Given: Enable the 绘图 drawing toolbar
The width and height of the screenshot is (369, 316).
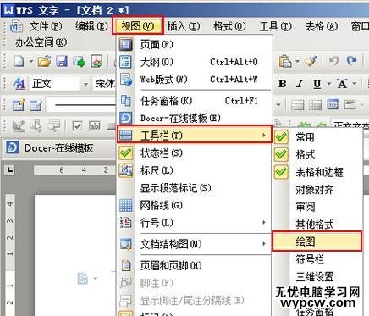Looking at the screenshot, I should coord(317,241).
